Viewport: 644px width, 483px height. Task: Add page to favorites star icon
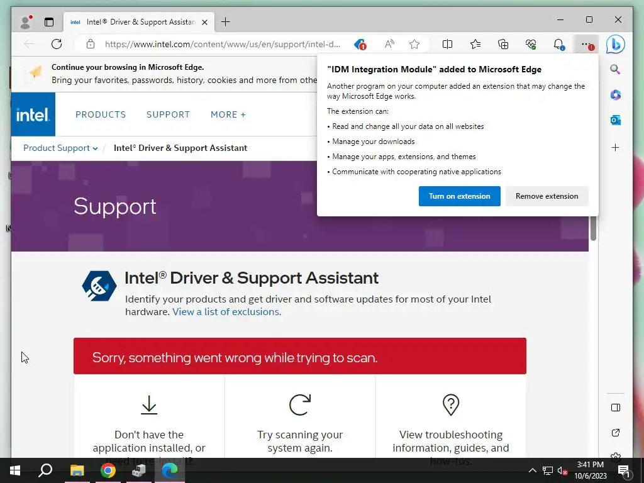click(414, 44)
